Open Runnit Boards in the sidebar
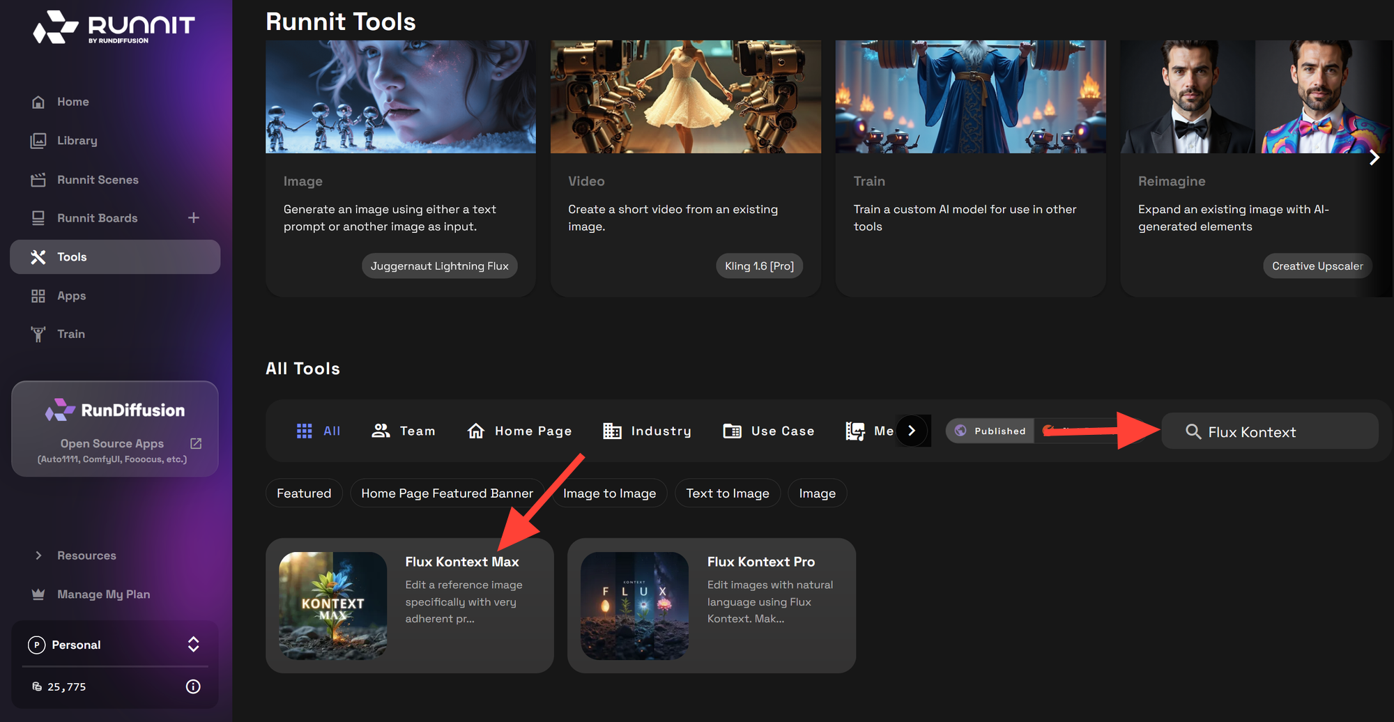1394x722 pixels. (x=98, y=218)
